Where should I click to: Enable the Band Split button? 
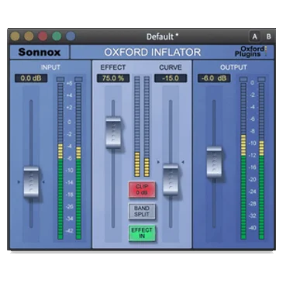click(142, 212)
